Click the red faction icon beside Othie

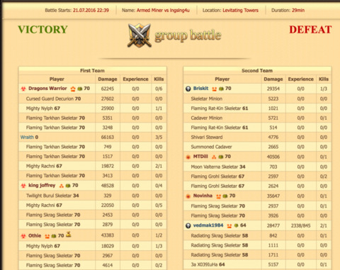pos(23,236)
